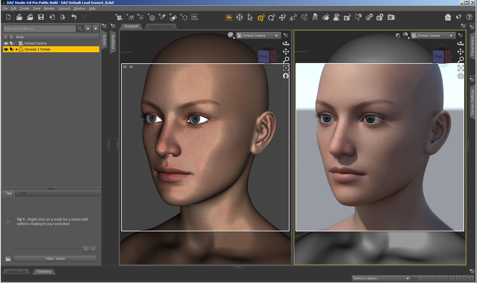Click the Front view cube in left viewport
The height and width of the screenshot is (283, 477).
(x=263, y=56)
